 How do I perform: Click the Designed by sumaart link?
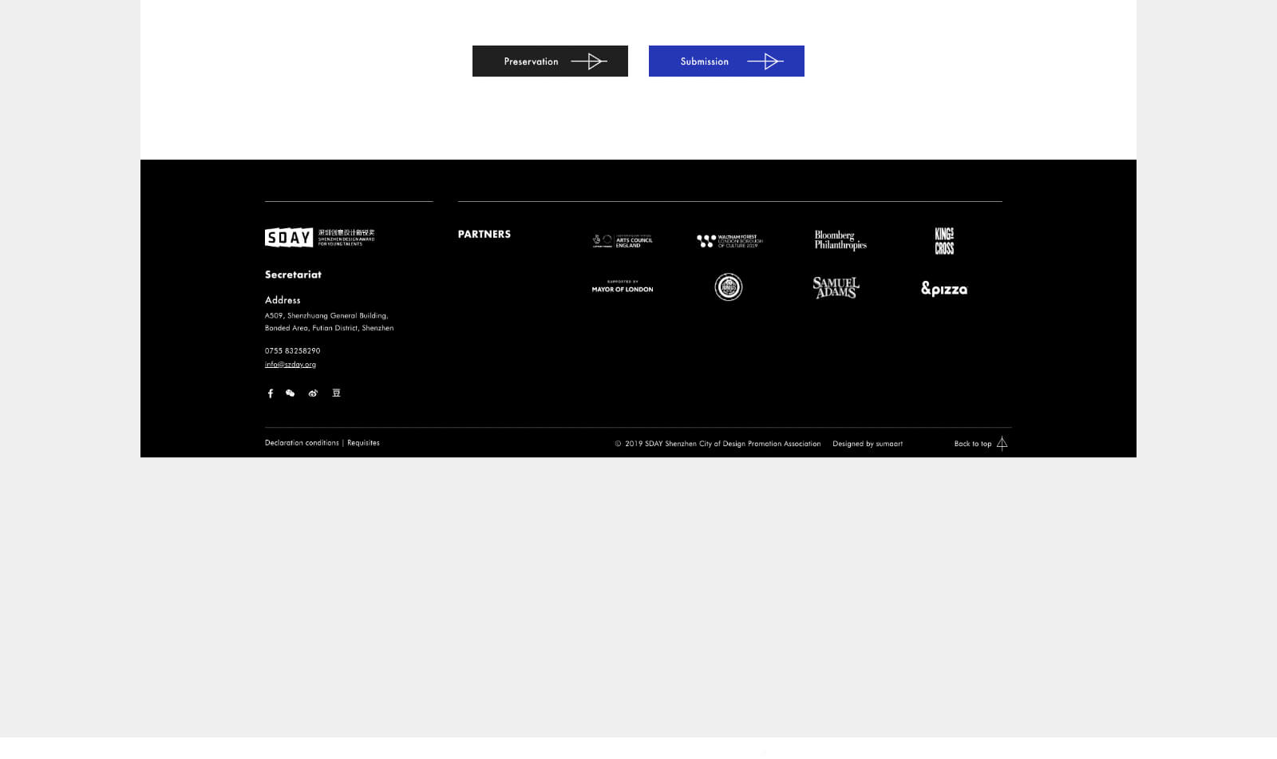pyautogui.click(x=868, y=444)
